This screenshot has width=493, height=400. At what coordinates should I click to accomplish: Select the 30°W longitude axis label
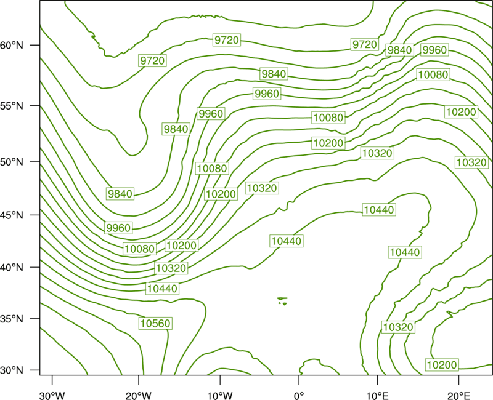(x=52, y=396)
